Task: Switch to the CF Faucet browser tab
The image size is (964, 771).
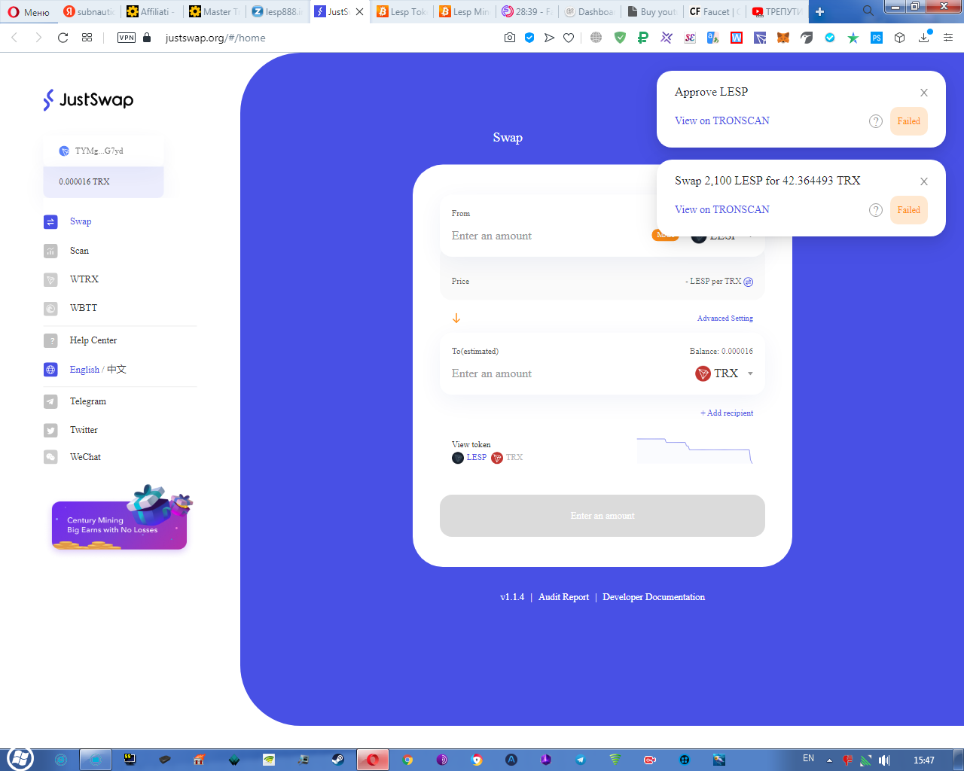Action: 715,11
